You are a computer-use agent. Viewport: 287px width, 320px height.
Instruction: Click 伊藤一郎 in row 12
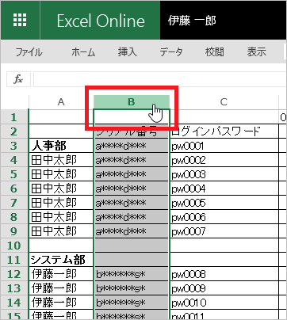pyautogui.click(x=61, y=274)
